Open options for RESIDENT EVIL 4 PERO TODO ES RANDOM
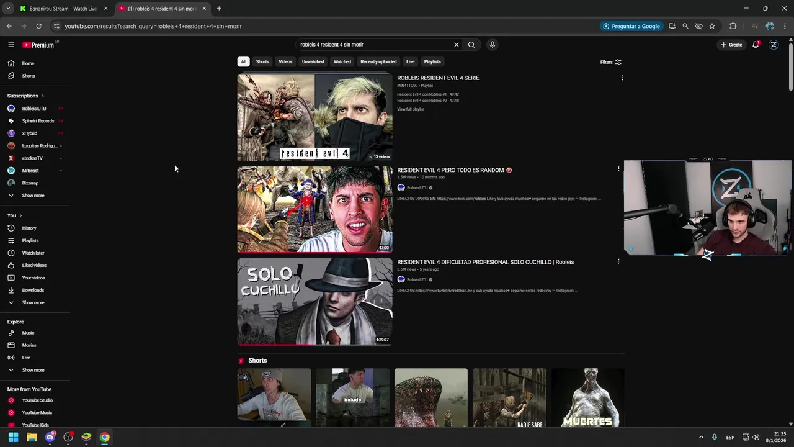The height and width of the screenshot is (447, 794). coord(618,169)
